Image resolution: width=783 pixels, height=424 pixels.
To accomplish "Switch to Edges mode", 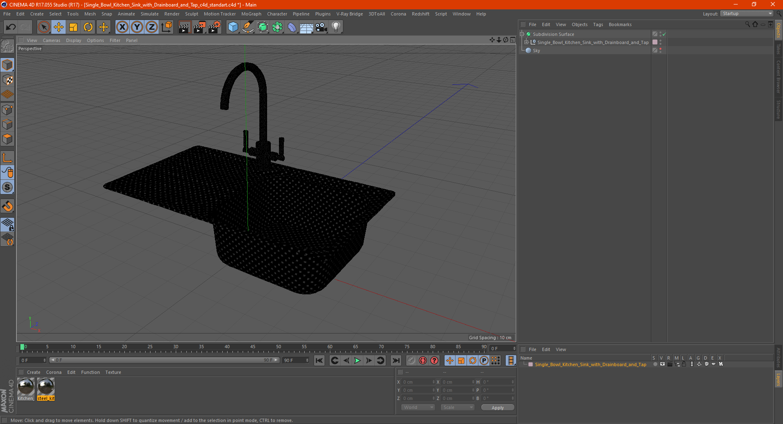I will point(7,124).
